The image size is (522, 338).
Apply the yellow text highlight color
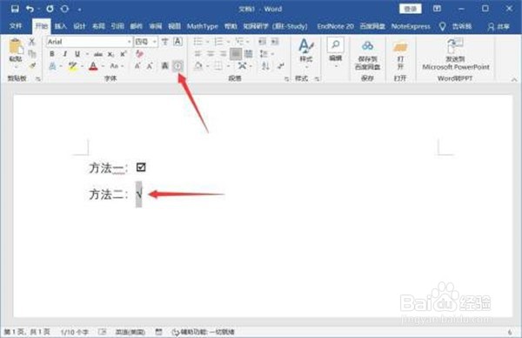[x=73, y=66]
